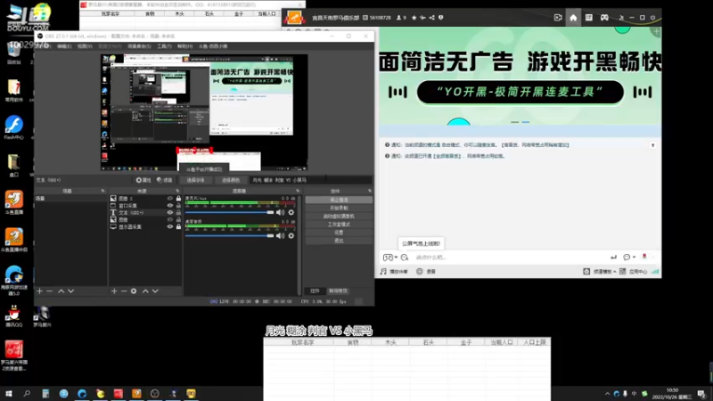Open 帮助(H) menu in OBS
The height and width of the screenshot is (401, 713).
pos(184,46)
